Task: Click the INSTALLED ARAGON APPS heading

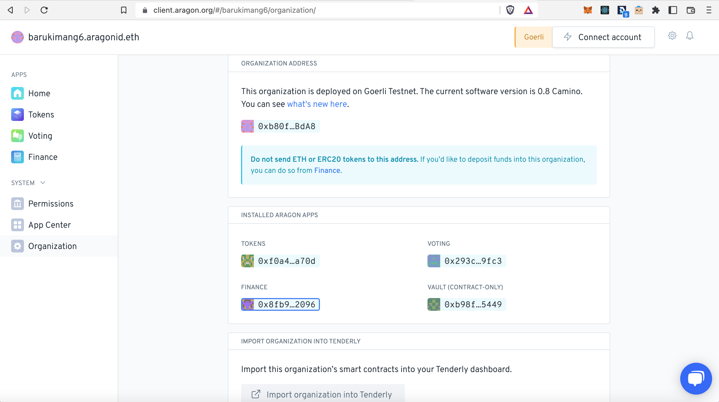Action: (x=279, y=215)
